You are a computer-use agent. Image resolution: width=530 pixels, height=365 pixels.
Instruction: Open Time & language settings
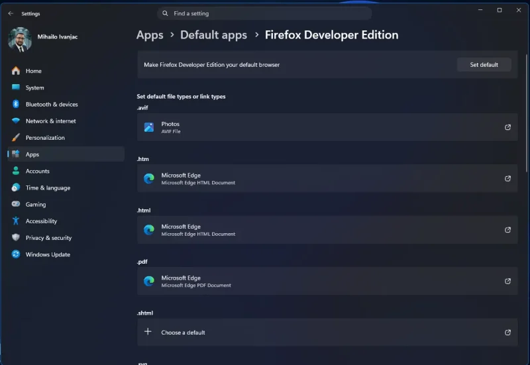[x=66, y=187]
